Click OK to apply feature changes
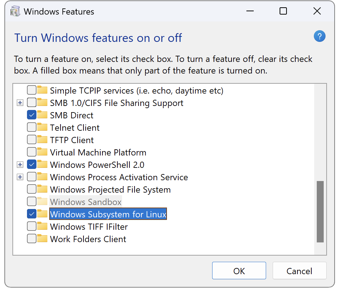The height and width of the screenshot is (292, 339). coord(239,271)
